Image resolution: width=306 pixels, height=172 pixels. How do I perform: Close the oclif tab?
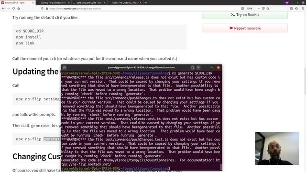click(x=141, y=3)
